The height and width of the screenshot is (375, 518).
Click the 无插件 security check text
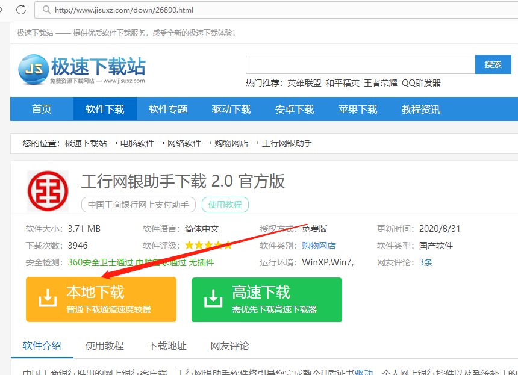tap(202, 262)
